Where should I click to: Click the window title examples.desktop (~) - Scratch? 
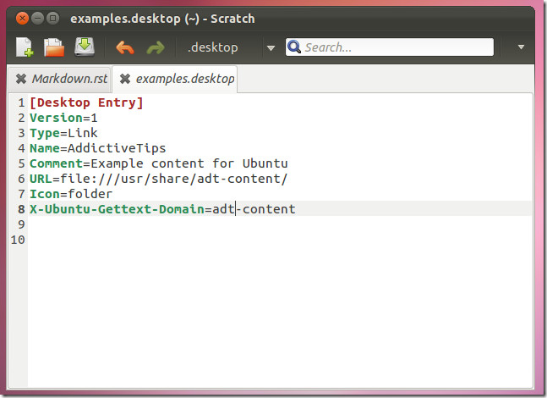[x=162, y=19]
